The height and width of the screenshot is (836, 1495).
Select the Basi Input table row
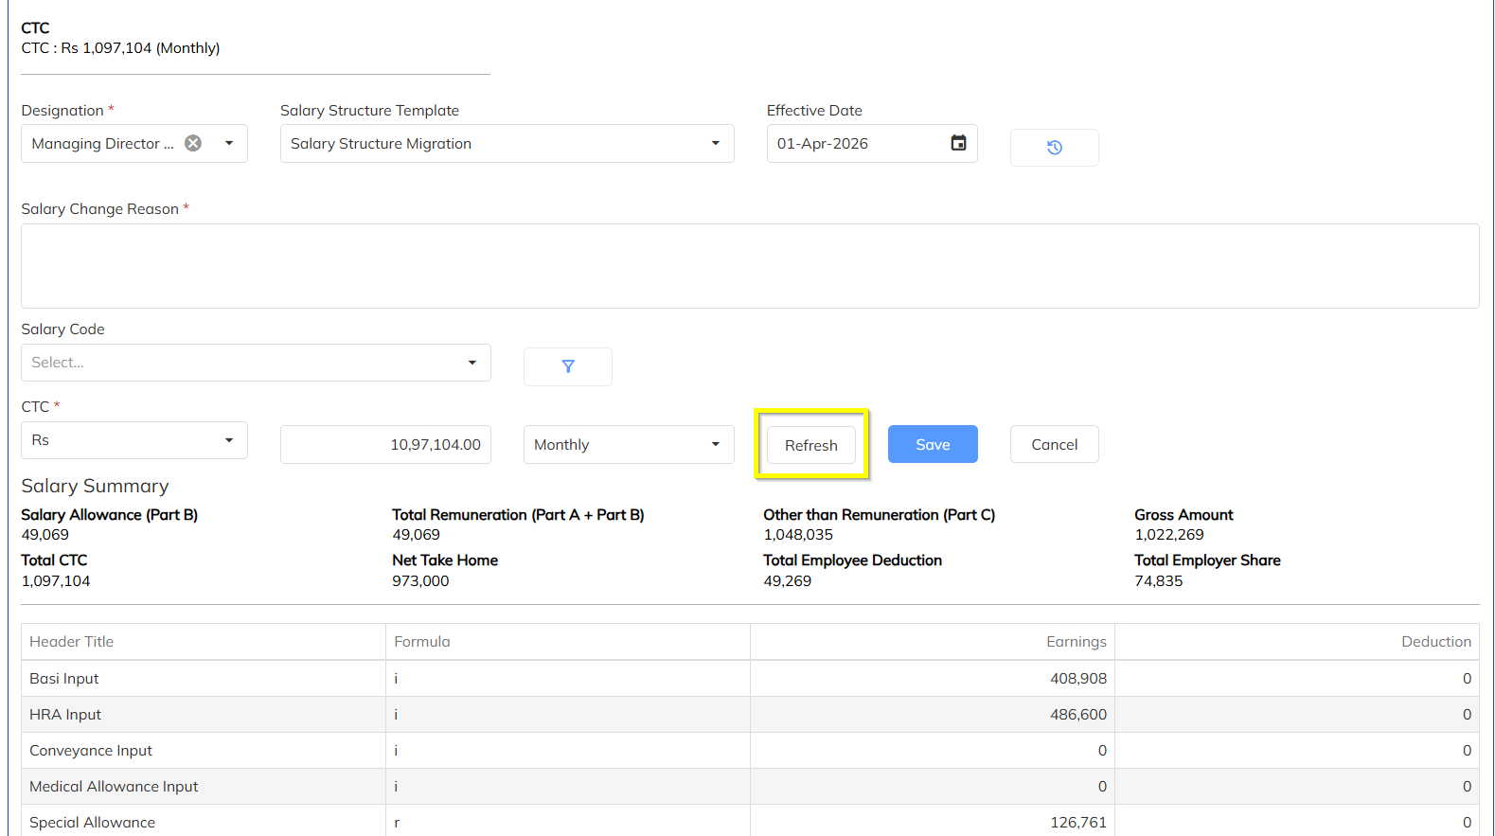pyautogui.click(x=750, y=679)
